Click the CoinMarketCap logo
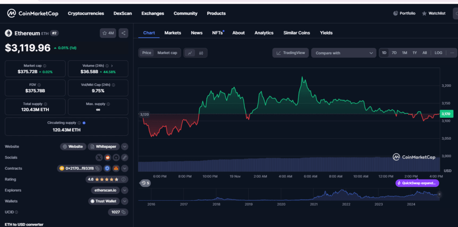Image resolution: width=458 pixels, height=227 pixels. [x=33, y=13]
